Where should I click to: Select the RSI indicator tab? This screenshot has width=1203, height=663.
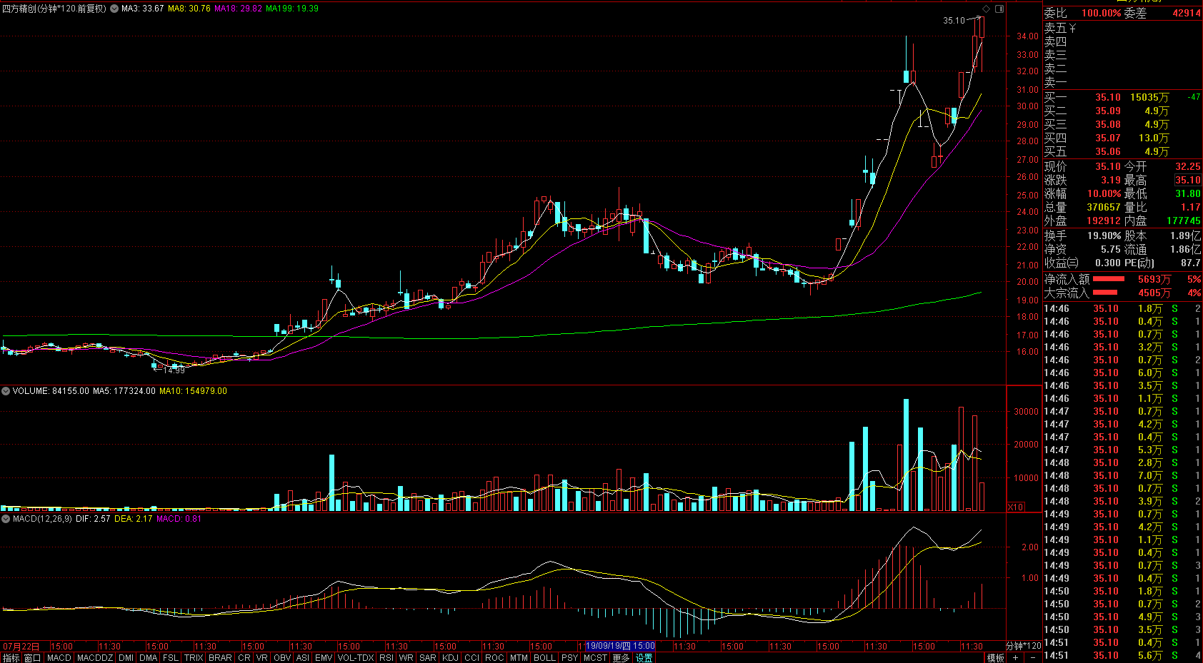pyautogui.click(x=386, y=658)
